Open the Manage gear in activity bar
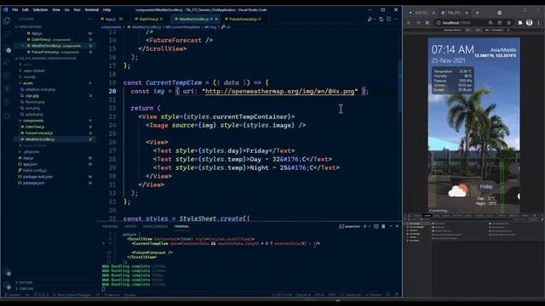Viewport: 545px width, 306px height. pyautogui.click(x=8, y=286)
